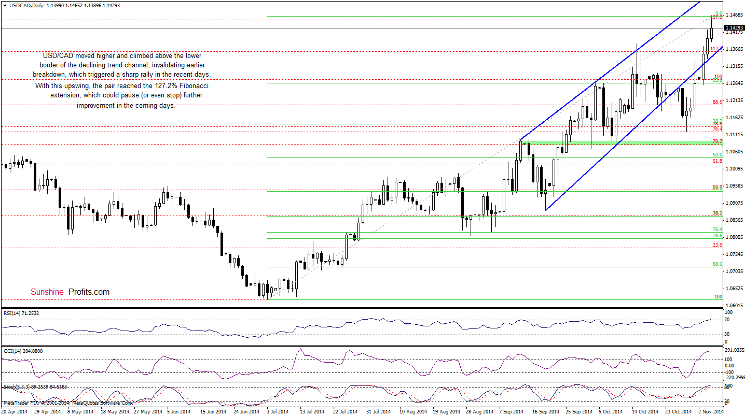
Task: Click the 22 Jul 2014 date label
Action: 345,412
